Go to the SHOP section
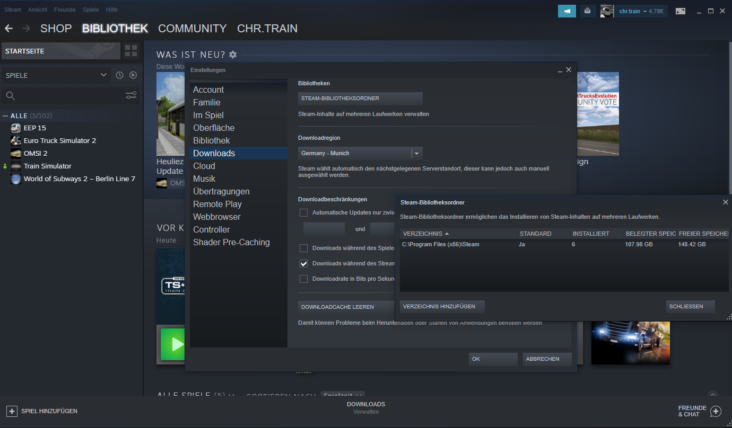 (56, 29)
